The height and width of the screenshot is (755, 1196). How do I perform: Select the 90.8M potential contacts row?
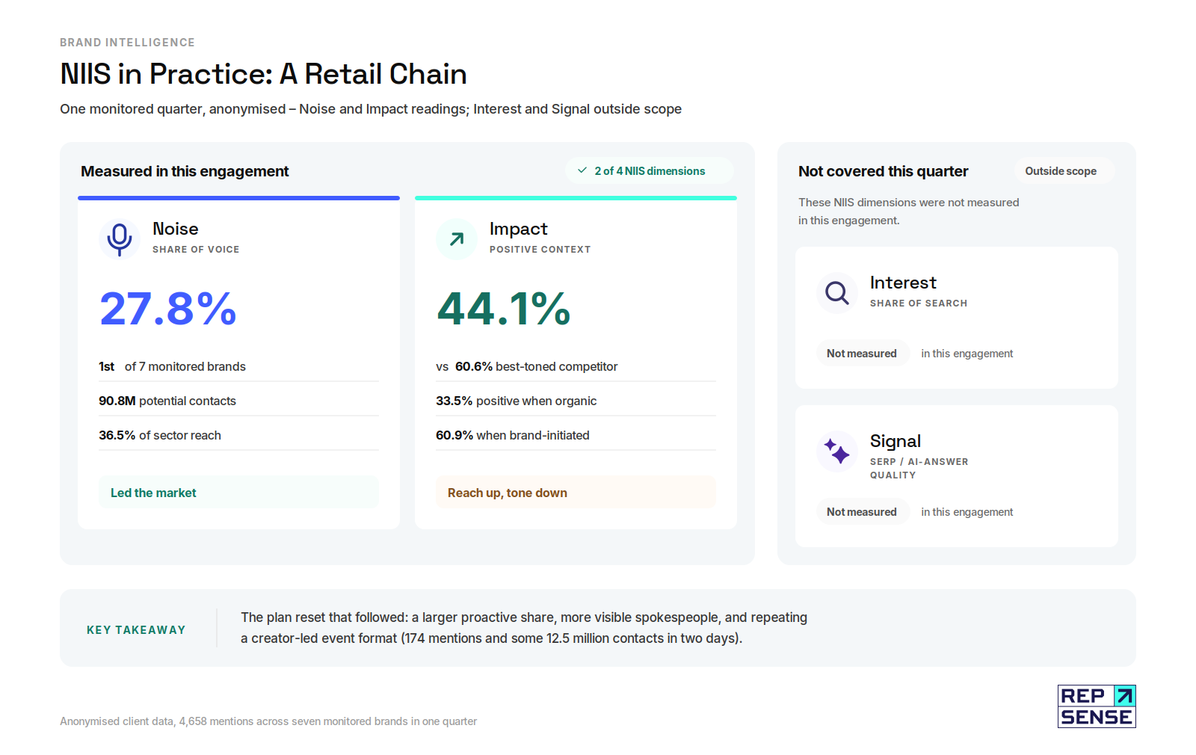pos(238,401)
